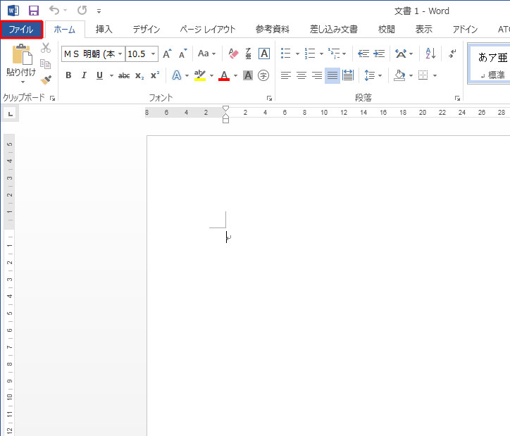Open the font name dropdown
This screenshot has height=436, width=510.
pyautogui.click(x=120, y=54)
